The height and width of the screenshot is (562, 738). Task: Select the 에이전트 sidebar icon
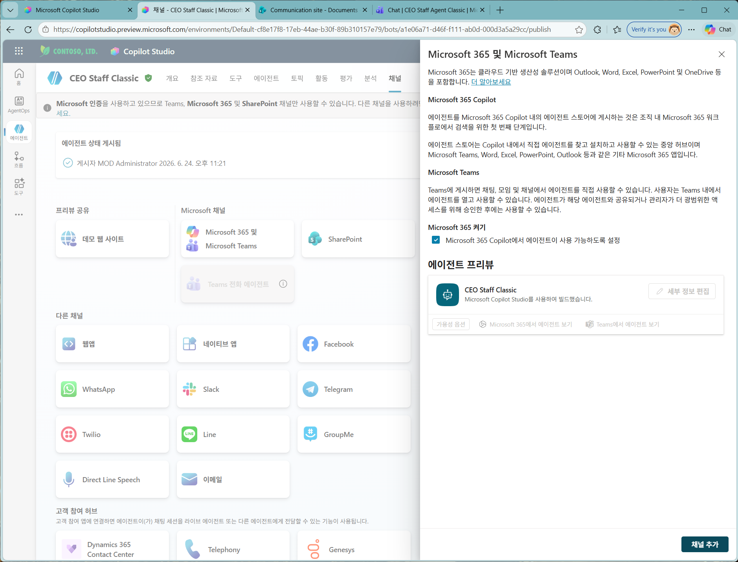tap(19, 132)
